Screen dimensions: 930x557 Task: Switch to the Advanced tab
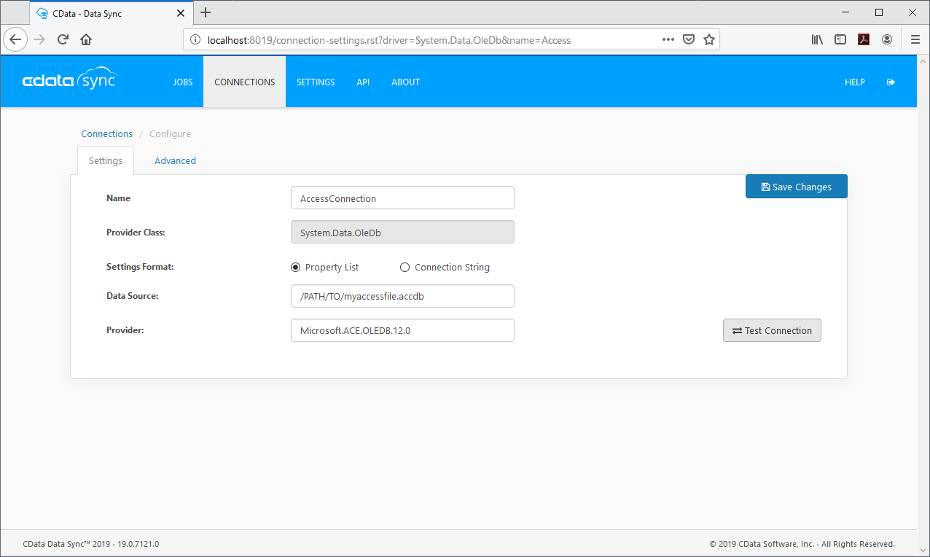tap(175, 161)
